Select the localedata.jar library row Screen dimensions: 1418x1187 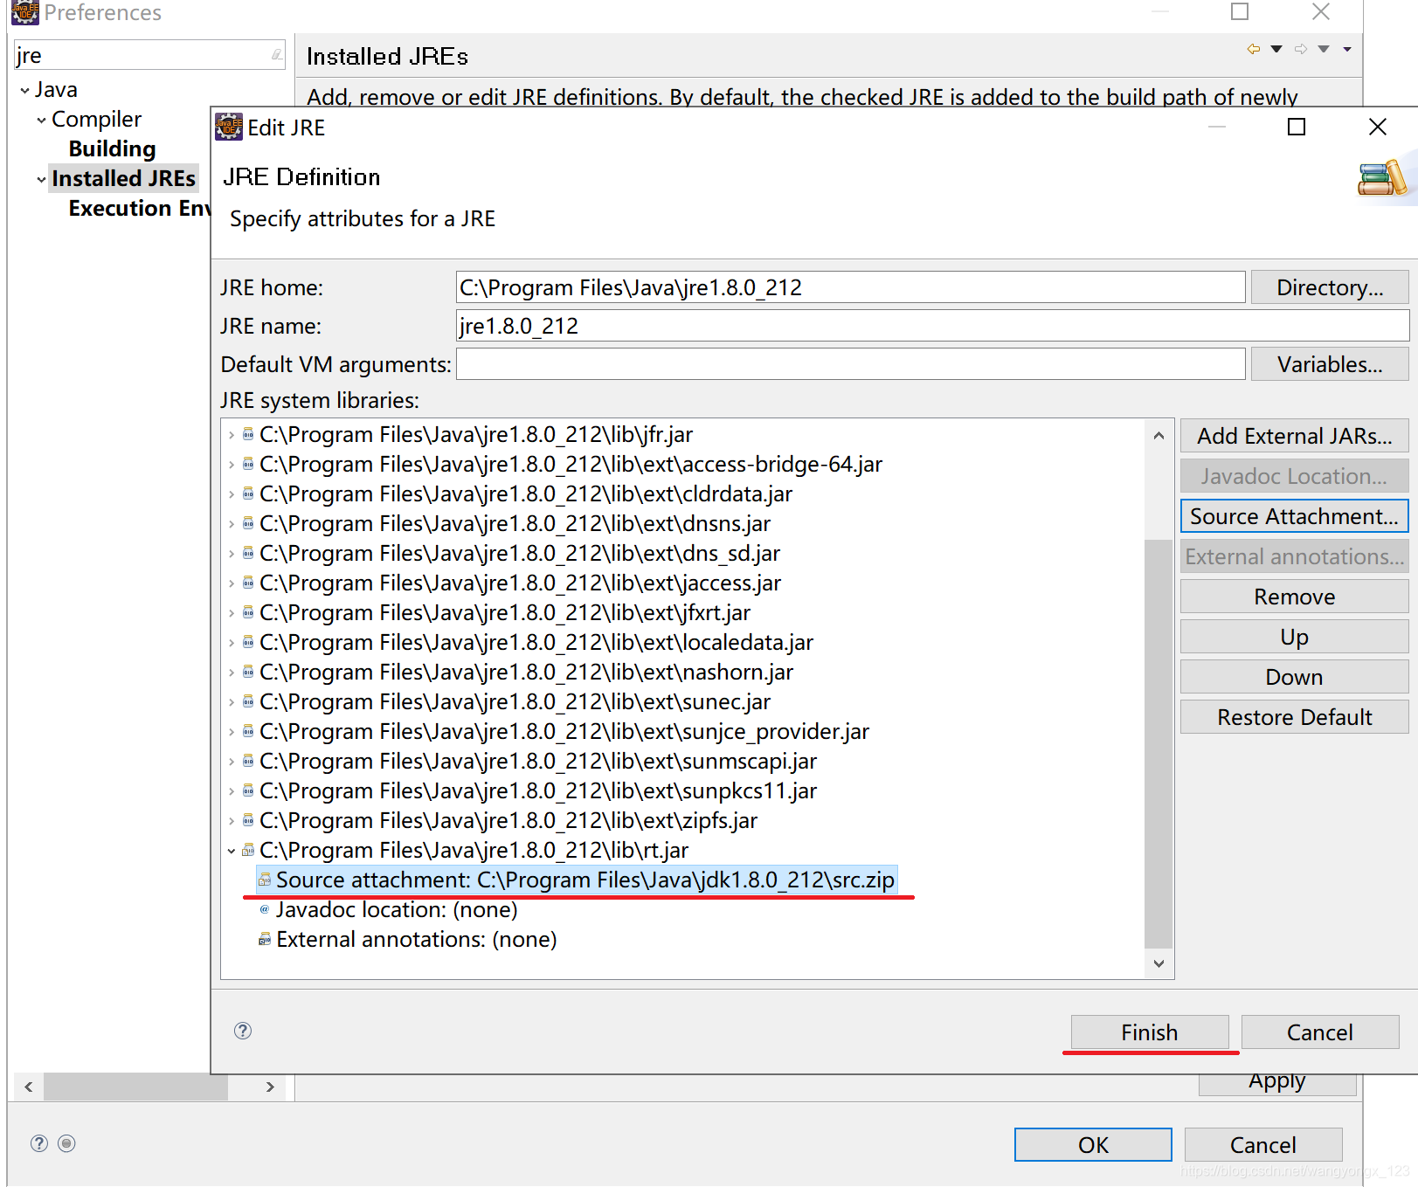point(536,642)
